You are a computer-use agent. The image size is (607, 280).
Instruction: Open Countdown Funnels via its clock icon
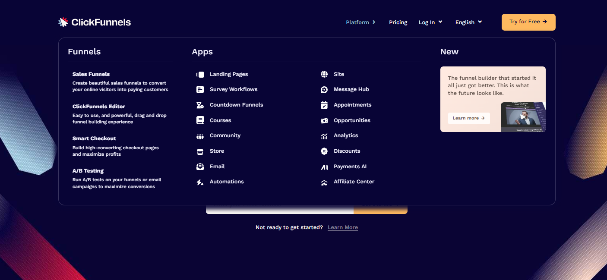[200, 105]
